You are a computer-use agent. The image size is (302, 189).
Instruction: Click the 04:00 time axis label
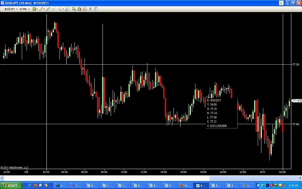coord(65,172)
